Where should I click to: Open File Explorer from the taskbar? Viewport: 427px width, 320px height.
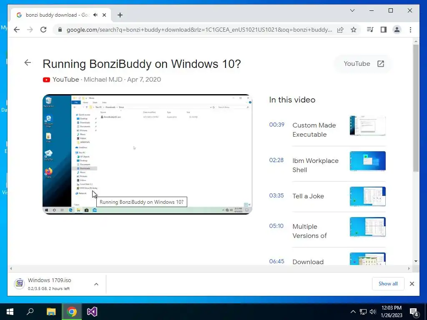(51, 312)
